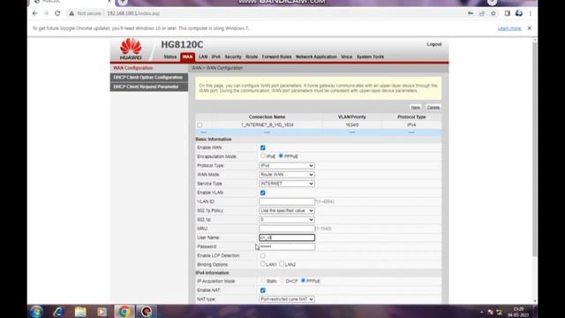Screen dimensions: 565x318
Task: Open the Security tab
Action: (233, 57)
